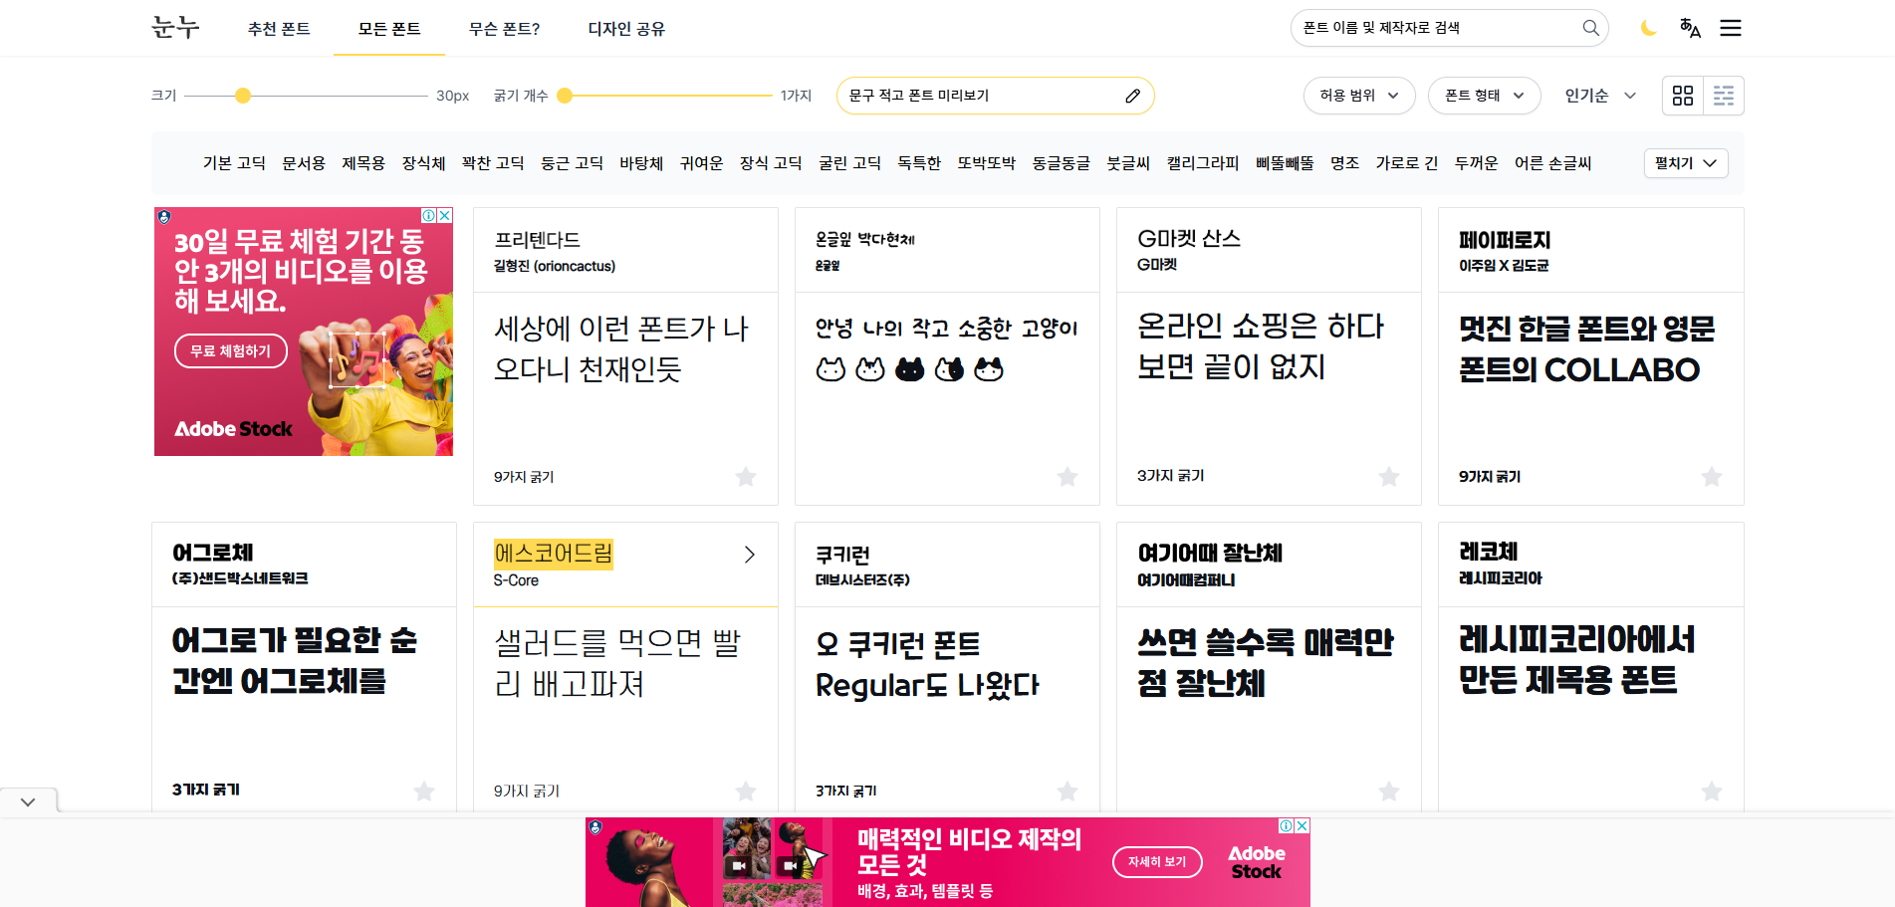Image resolution: width=1895 pixels, height=907 pixels.
Task: Close the Adobe Stock sidebar ad
Action: click(445, 215)
